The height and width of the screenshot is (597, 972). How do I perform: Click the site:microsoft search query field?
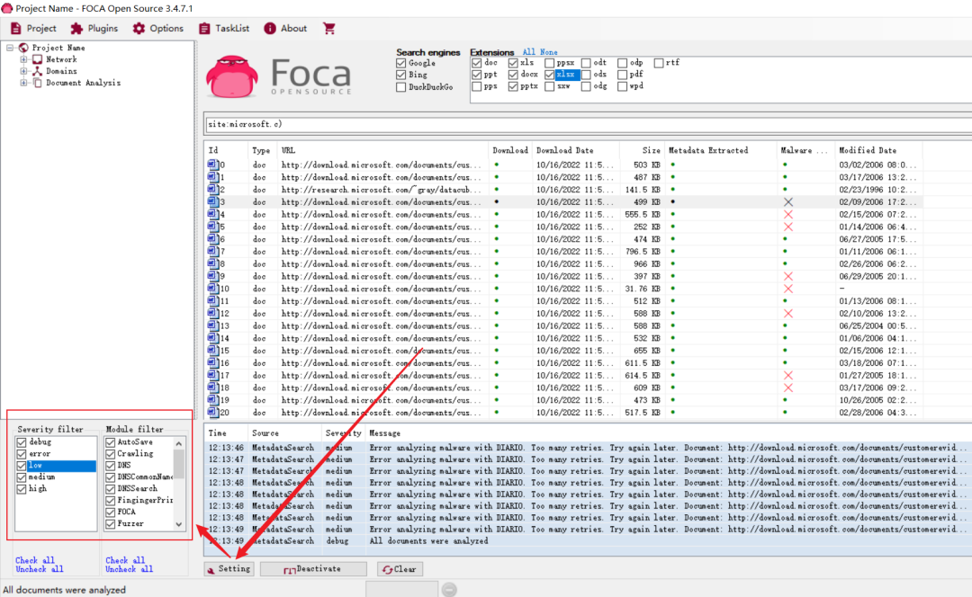588,124
